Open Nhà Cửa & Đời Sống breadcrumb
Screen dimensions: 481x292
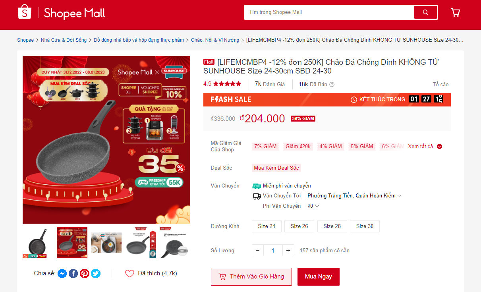point(64,40)
